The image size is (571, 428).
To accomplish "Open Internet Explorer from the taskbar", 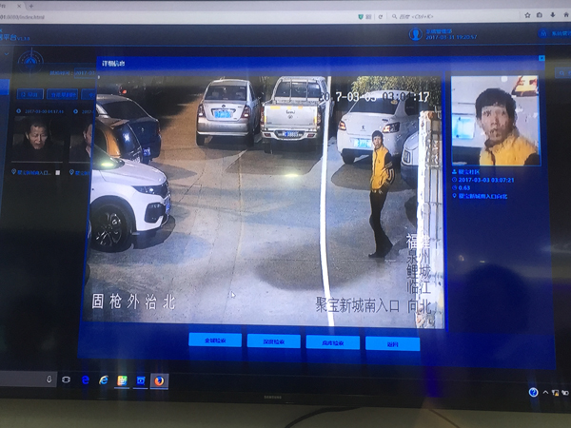I will (x=85, y=379).
